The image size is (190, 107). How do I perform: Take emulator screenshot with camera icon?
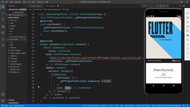(187, 35)
